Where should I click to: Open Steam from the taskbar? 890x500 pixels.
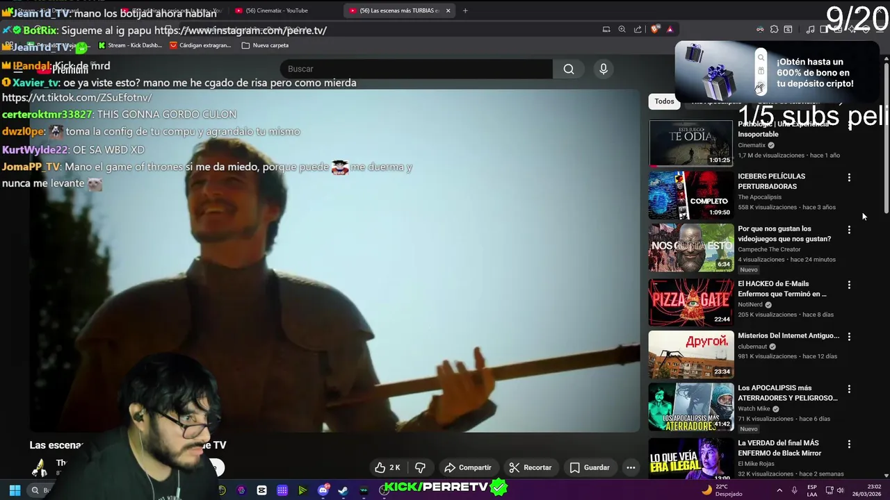[343, 490]
